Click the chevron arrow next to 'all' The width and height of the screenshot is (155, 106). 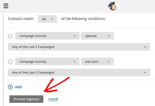click(52, 19)
